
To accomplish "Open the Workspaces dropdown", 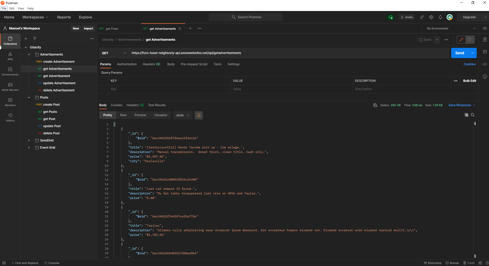I will coord(35,17).
